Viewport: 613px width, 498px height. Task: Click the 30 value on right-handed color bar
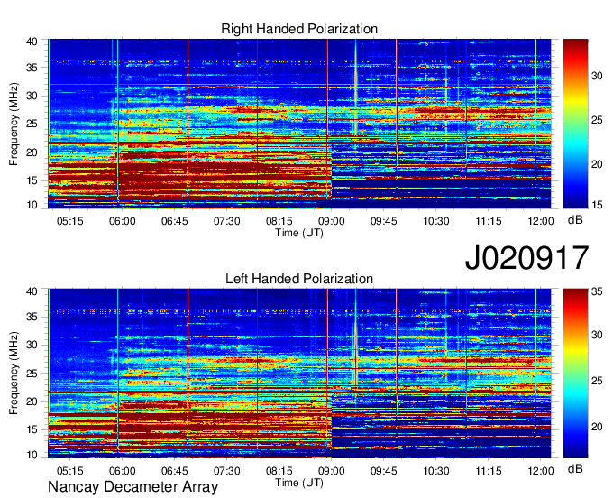click(597, 76)
